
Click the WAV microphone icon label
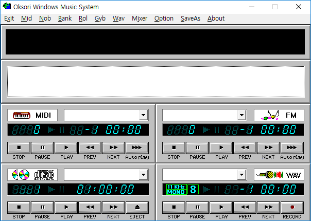279,175
